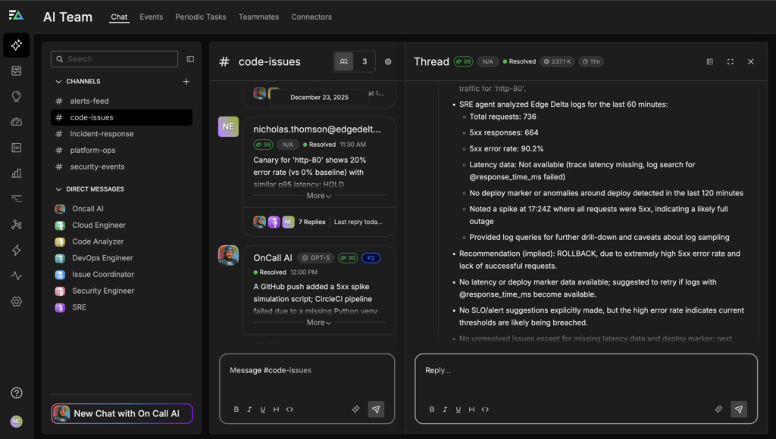The image size is (776, 439).
Task: Expand the Thread panel to fullscreen
Action: 730,62
